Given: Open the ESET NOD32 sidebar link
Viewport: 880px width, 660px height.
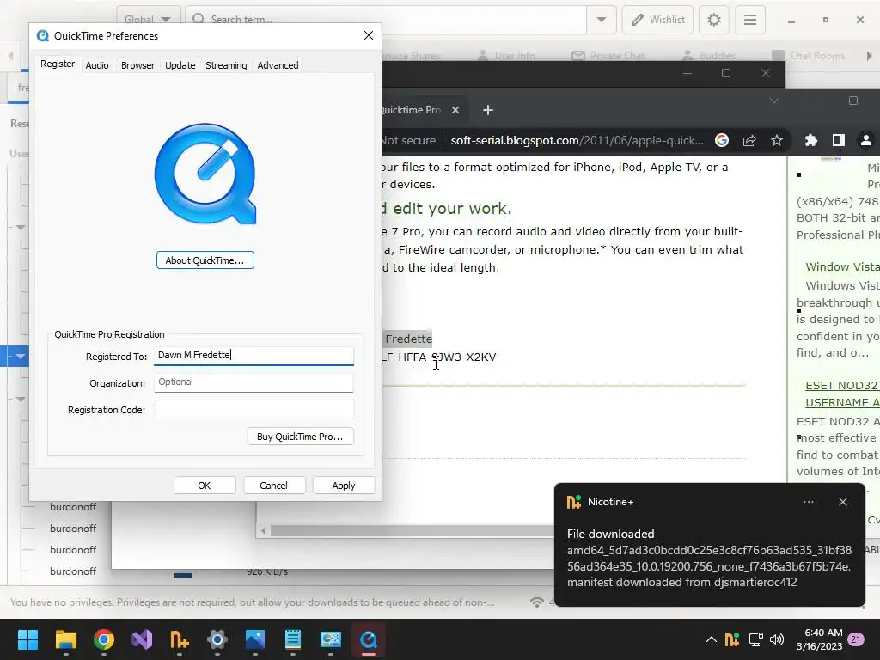Looking at the screenshot, I should click(x=842, y=394).
